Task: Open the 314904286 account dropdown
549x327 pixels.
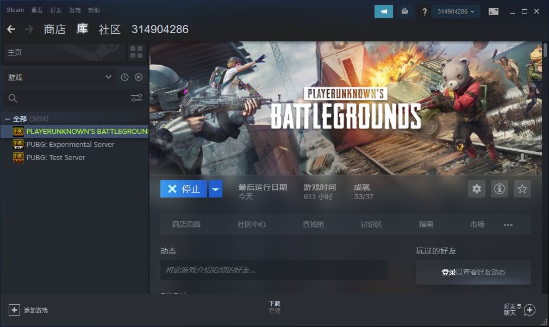Action: (x=456, y=11)
